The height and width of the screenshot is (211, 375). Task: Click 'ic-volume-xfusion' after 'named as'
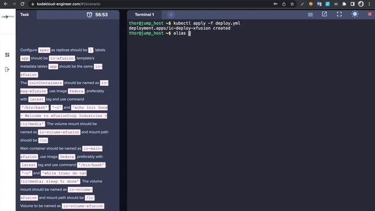(59, 132)
